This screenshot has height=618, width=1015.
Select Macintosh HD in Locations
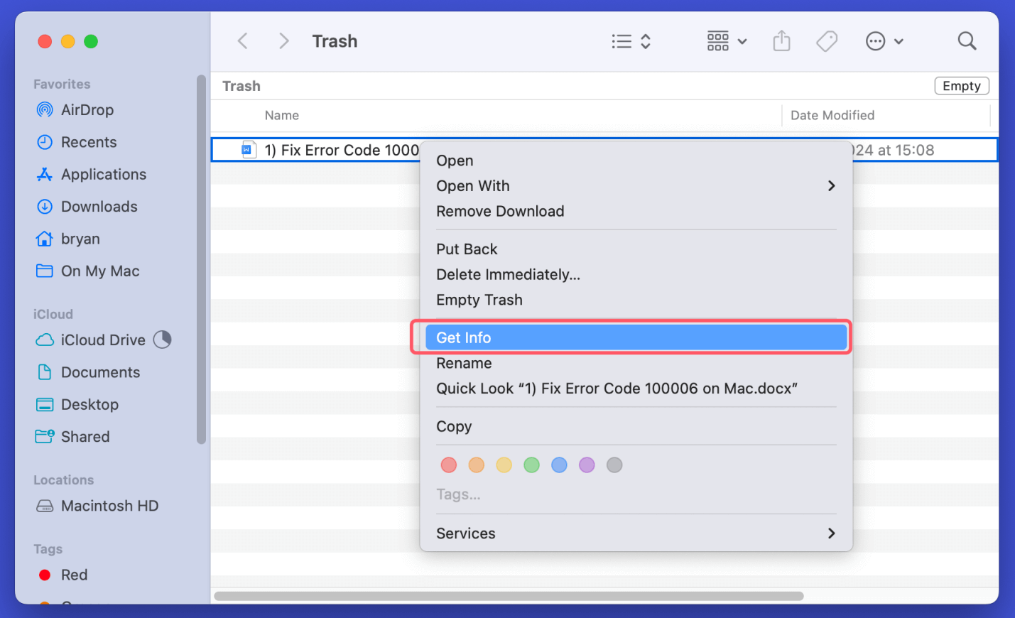click(109, 506)
